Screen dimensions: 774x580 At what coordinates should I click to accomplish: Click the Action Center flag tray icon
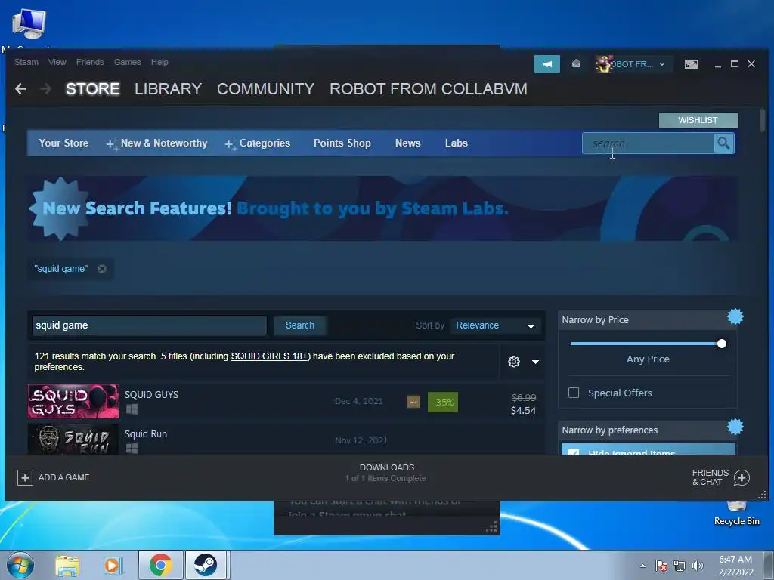pyautogui.click(x=661, y=566)
